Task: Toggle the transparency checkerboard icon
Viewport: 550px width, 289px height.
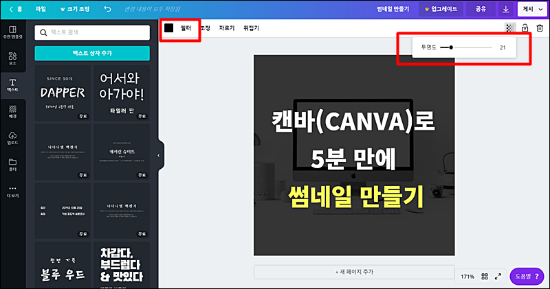Action: coord(510,28)
